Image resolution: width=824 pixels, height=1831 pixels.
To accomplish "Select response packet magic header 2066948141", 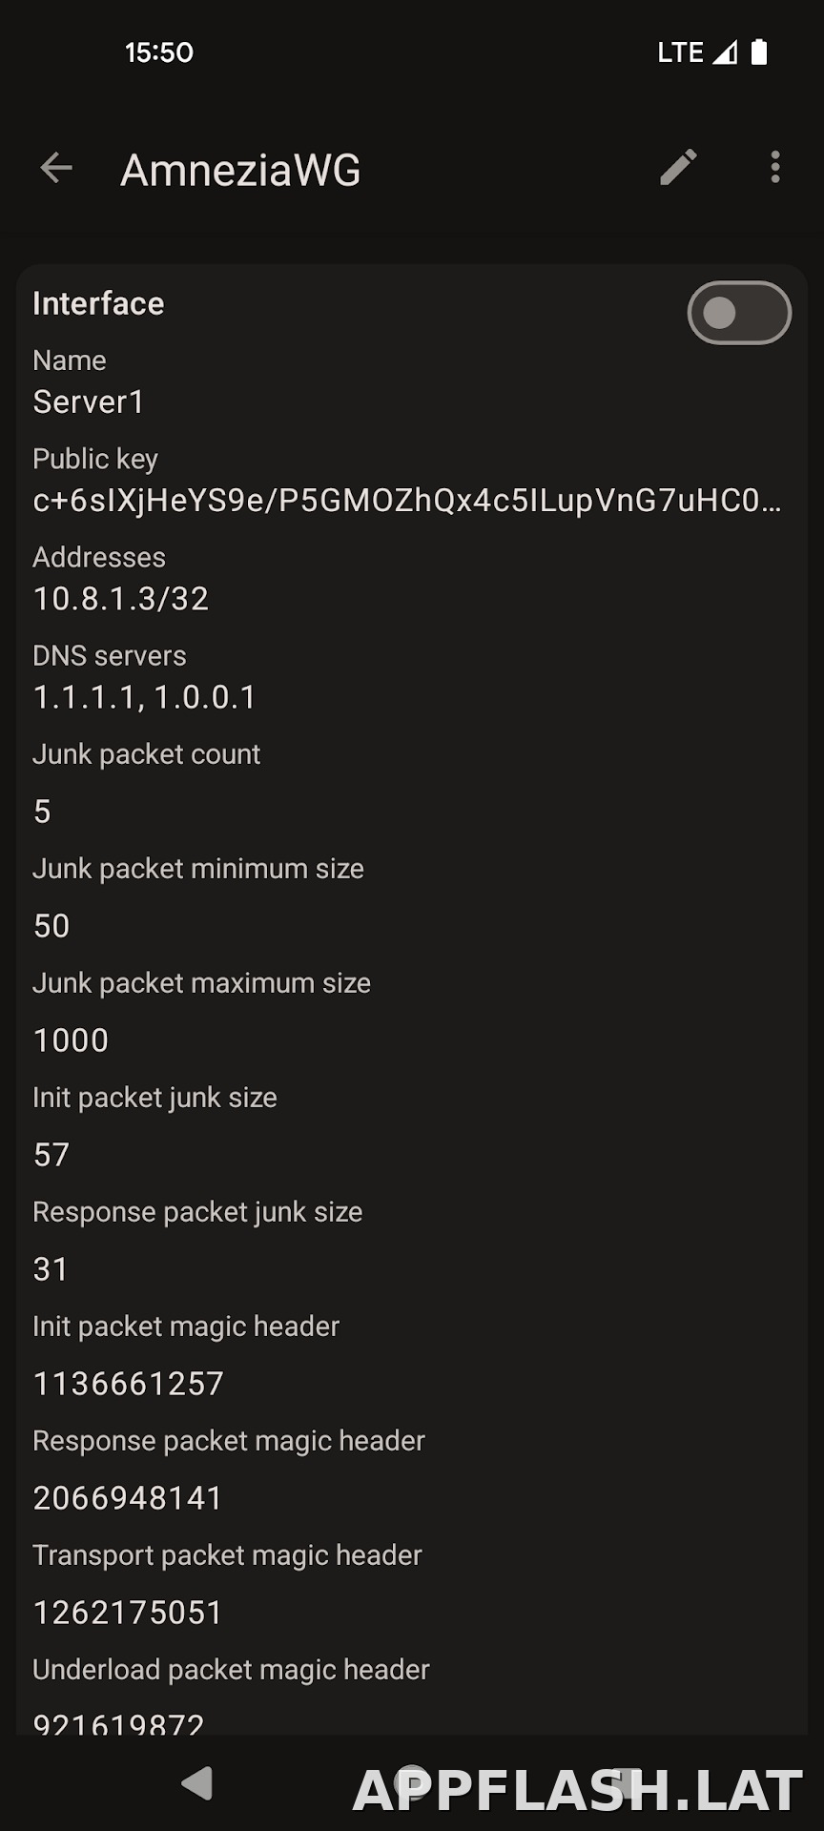I will 128,1498.
